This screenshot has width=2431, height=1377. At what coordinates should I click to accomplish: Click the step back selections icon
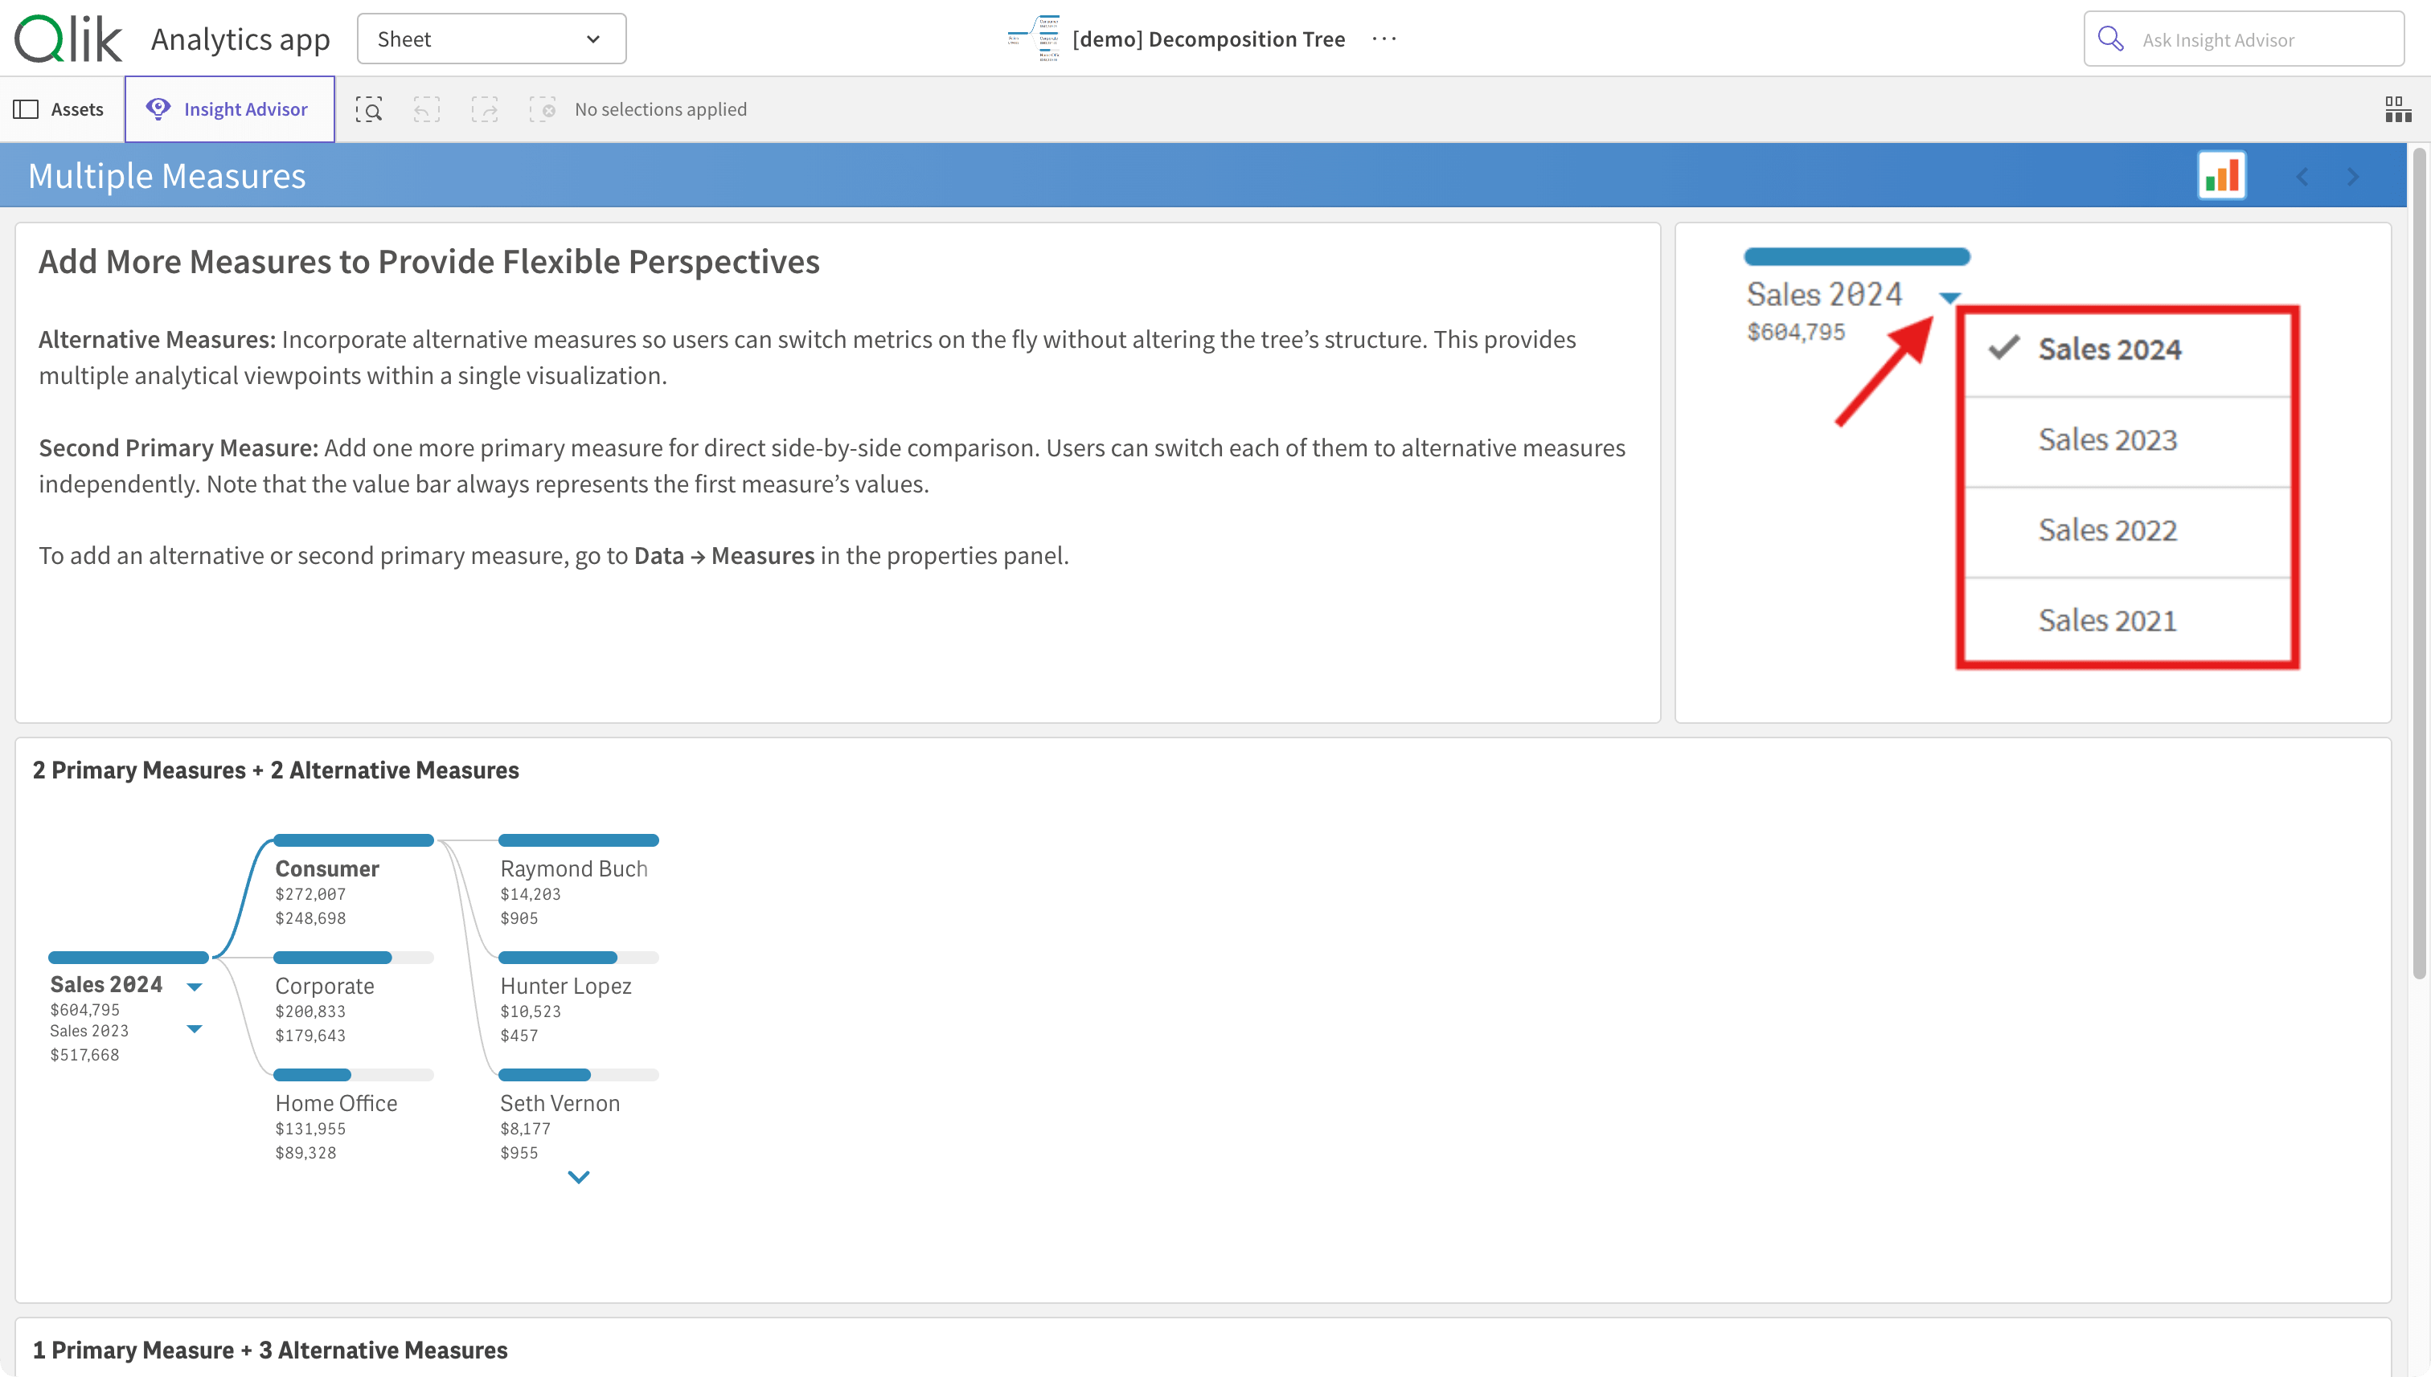[x=427, y=110]
